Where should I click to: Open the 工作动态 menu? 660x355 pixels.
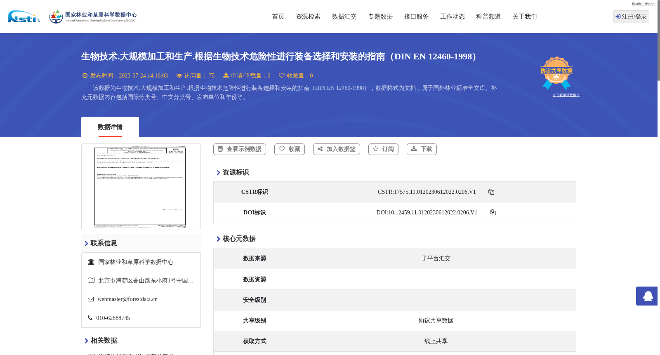(x=453, y=16)
